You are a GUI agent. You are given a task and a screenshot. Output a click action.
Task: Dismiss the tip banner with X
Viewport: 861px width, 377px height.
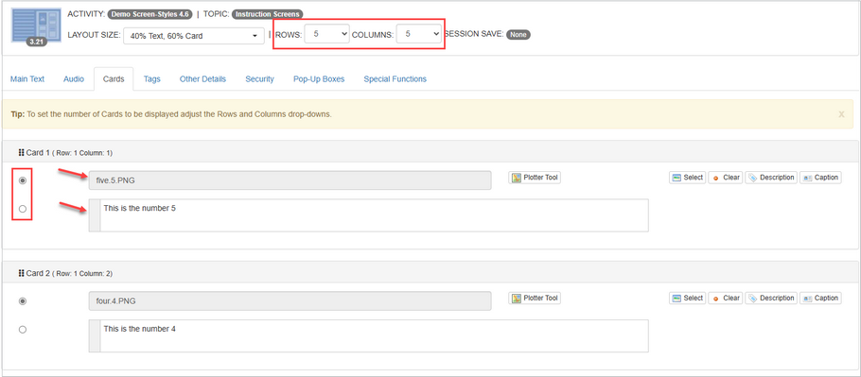point(841,114)
